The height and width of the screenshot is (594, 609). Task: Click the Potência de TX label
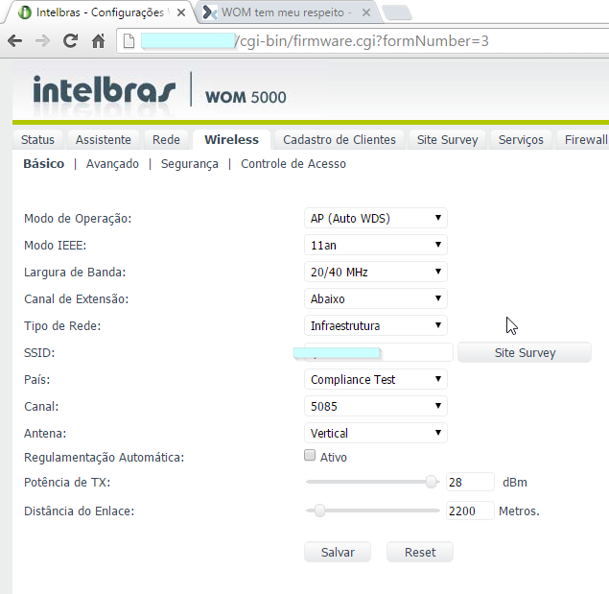(x=67, y=482)
